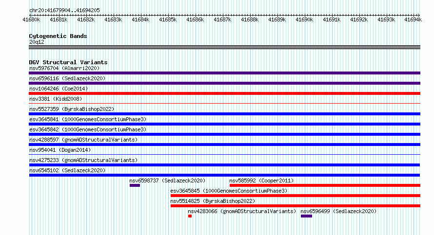Select the red nsv585992 feature bar
Viewport: 434px width, 235px height.
325,185
